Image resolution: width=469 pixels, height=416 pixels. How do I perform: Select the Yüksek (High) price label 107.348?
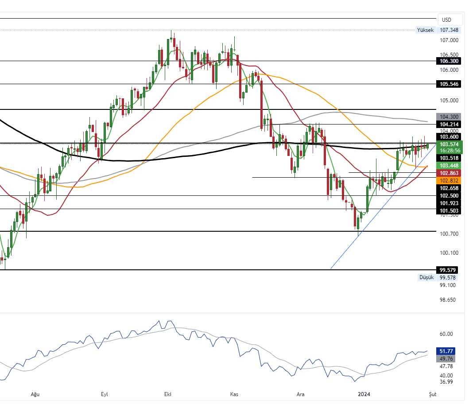click(449, 30)
